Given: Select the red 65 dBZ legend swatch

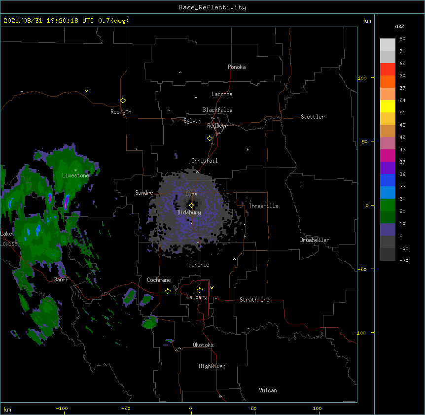Looking at the screenshot, I should pyautogui.click(x=388, y=69).
